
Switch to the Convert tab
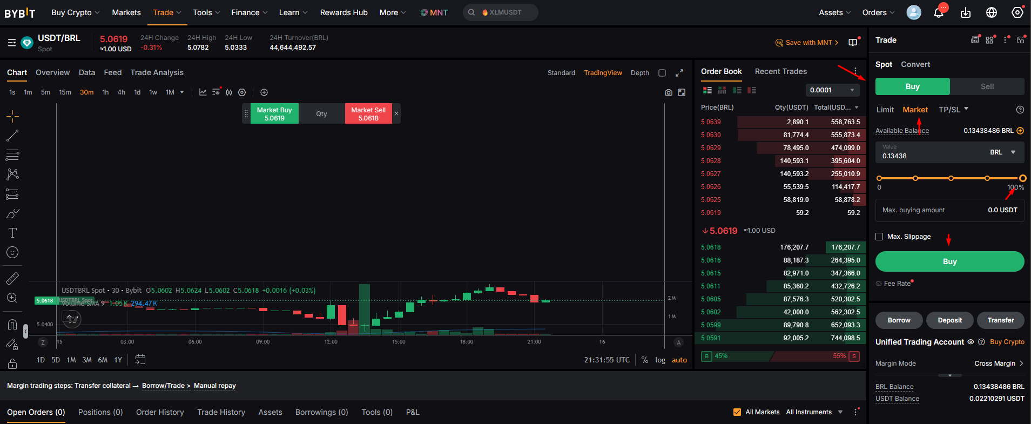click(915, 64)
